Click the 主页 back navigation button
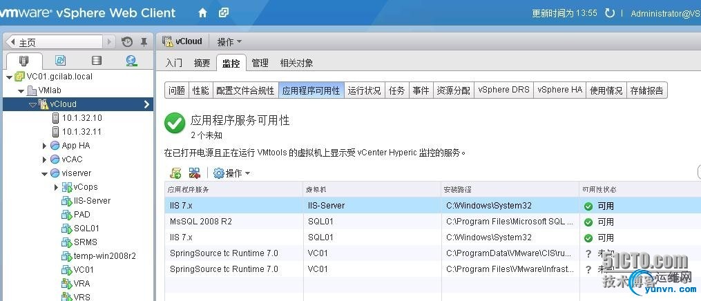The height and width of the screenshot is (301, 701). 54,42
